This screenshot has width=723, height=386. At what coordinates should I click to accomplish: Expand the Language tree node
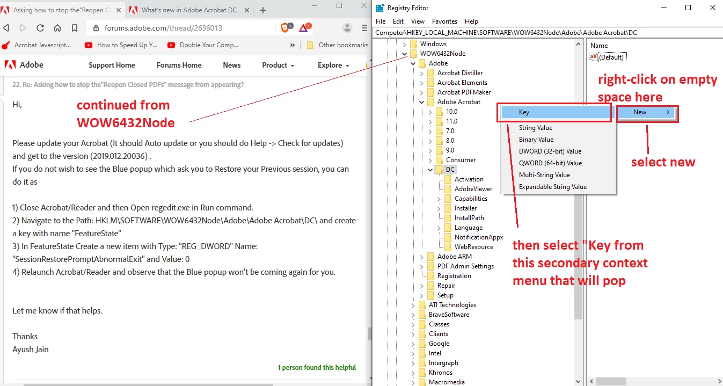click(x=439, y=228)
